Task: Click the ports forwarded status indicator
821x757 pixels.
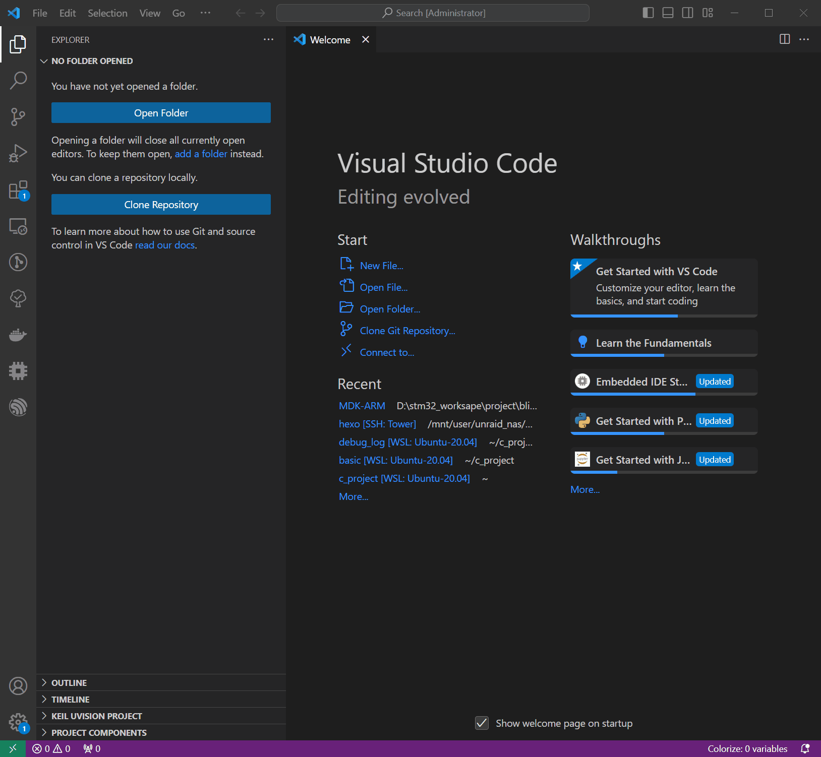Action: (92, 748)
